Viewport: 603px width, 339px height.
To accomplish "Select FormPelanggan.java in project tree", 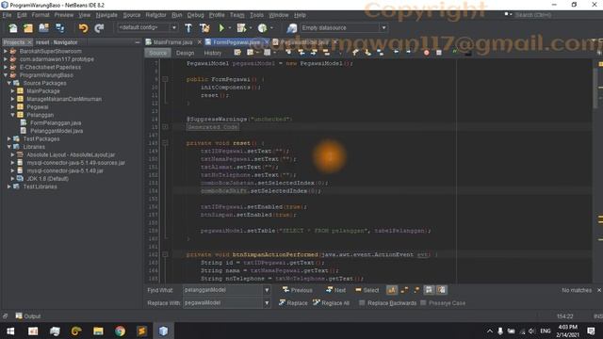I will [x=56, y=123].
